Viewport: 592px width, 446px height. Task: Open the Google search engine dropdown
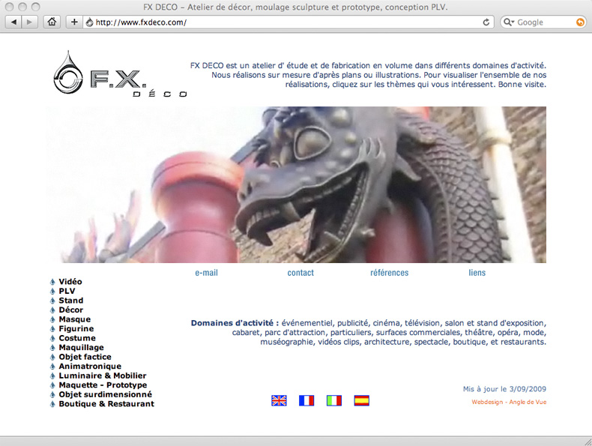[x=509, y=22]
